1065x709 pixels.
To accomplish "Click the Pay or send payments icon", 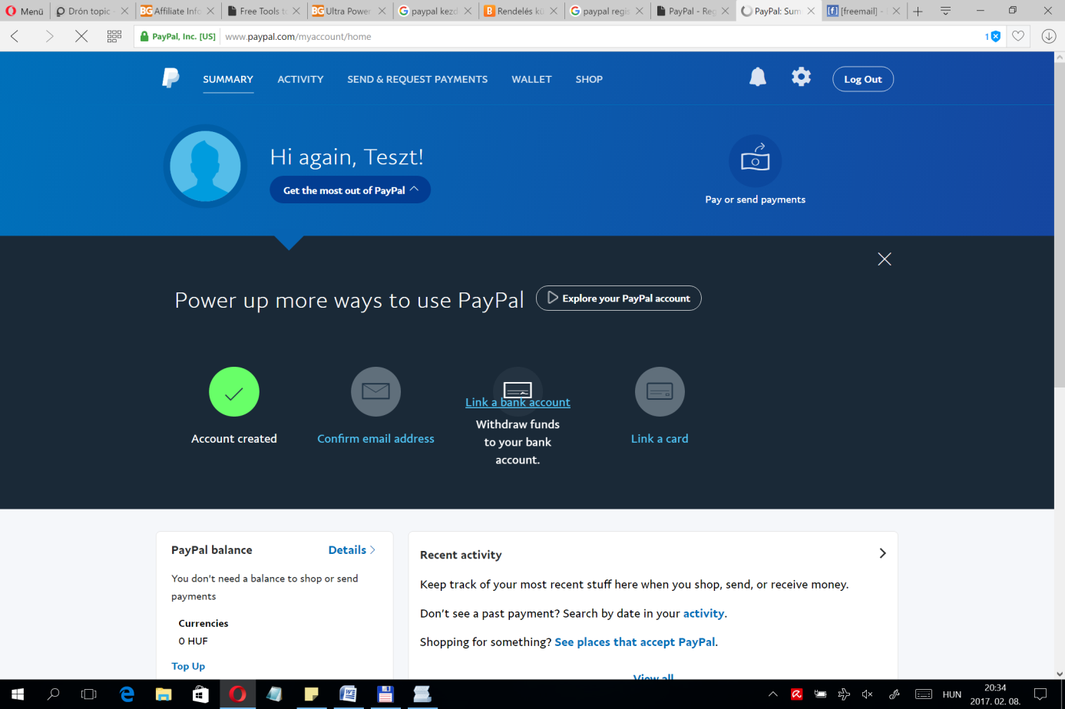I will click(x=755, y=160).
